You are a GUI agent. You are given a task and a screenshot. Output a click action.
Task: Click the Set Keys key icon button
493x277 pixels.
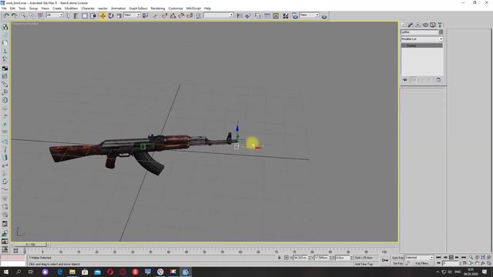tap(385, 260)
